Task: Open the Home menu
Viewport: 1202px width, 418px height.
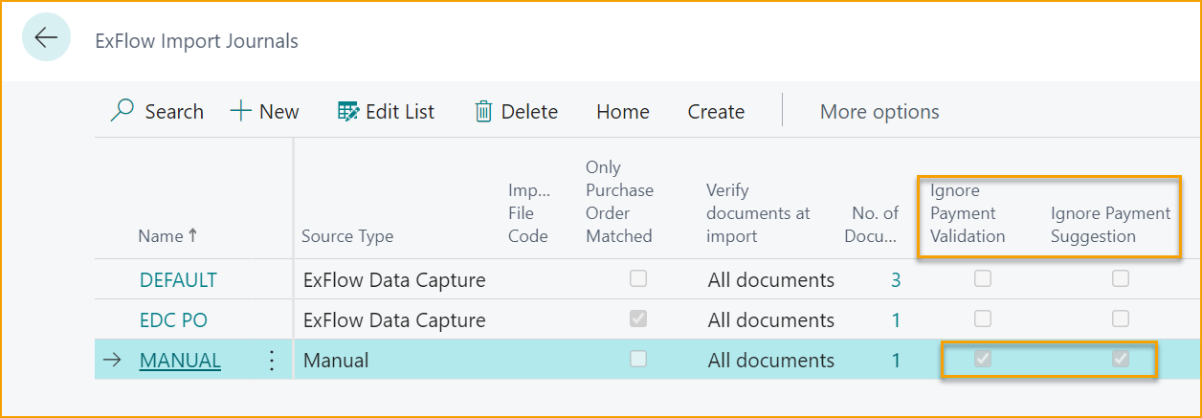Action: click(623, 112)
